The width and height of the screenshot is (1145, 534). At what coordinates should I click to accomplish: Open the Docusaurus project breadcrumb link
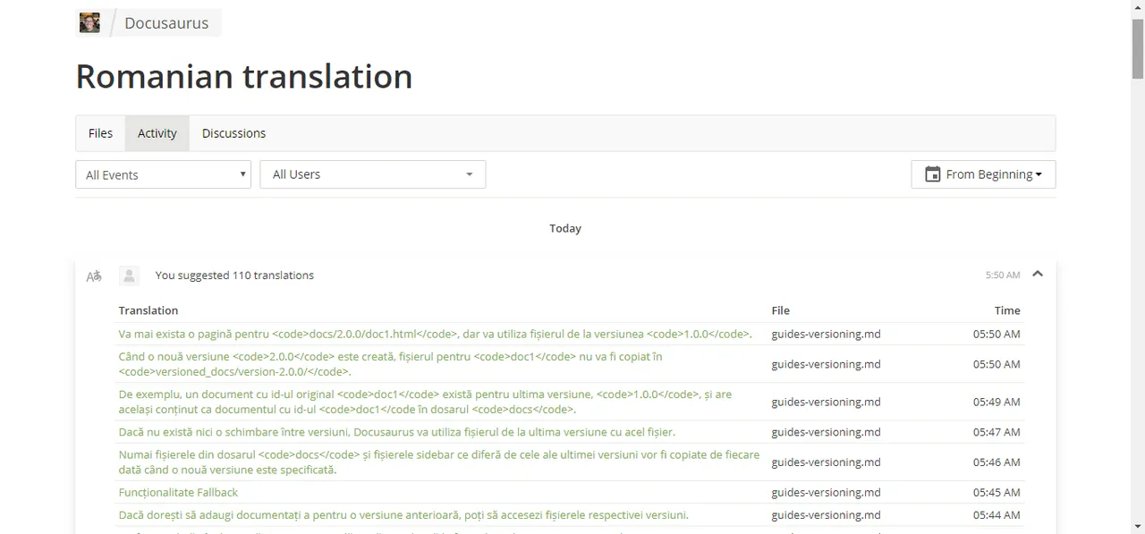[166, 23]
